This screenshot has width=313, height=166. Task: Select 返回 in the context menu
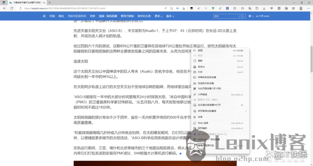(x=220, y=50)
